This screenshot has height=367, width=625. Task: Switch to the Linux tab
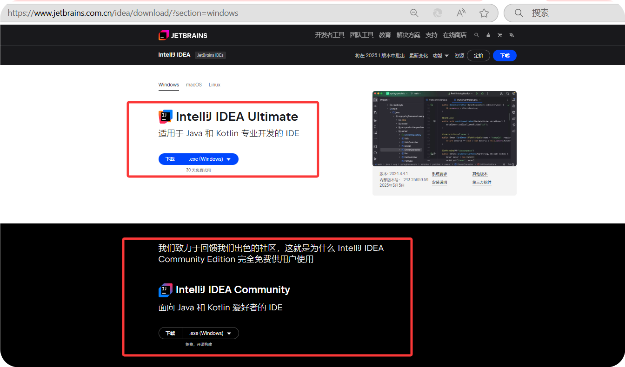coord(214,85)
